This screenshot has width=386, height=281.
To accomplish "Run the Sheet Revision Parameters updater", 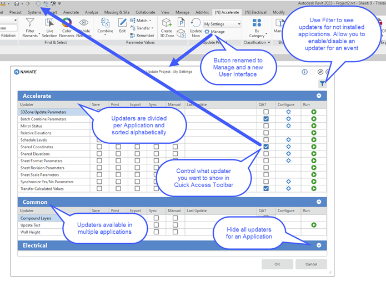I will (x=314, y=168).
